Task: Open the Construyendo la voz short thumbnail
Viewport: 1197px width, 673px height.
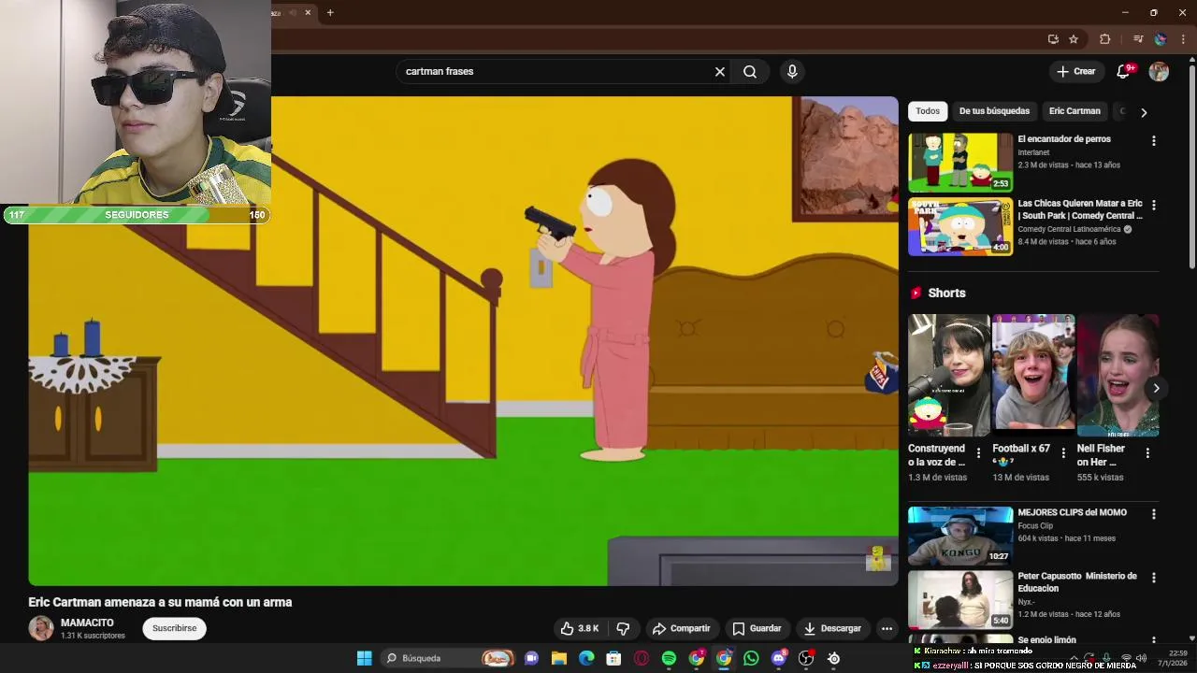Action: click(949, 375)
